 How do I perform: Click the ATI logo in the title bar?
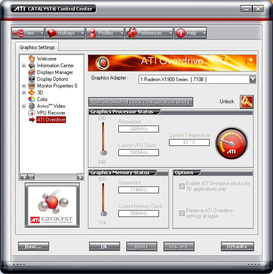[19, 9]
